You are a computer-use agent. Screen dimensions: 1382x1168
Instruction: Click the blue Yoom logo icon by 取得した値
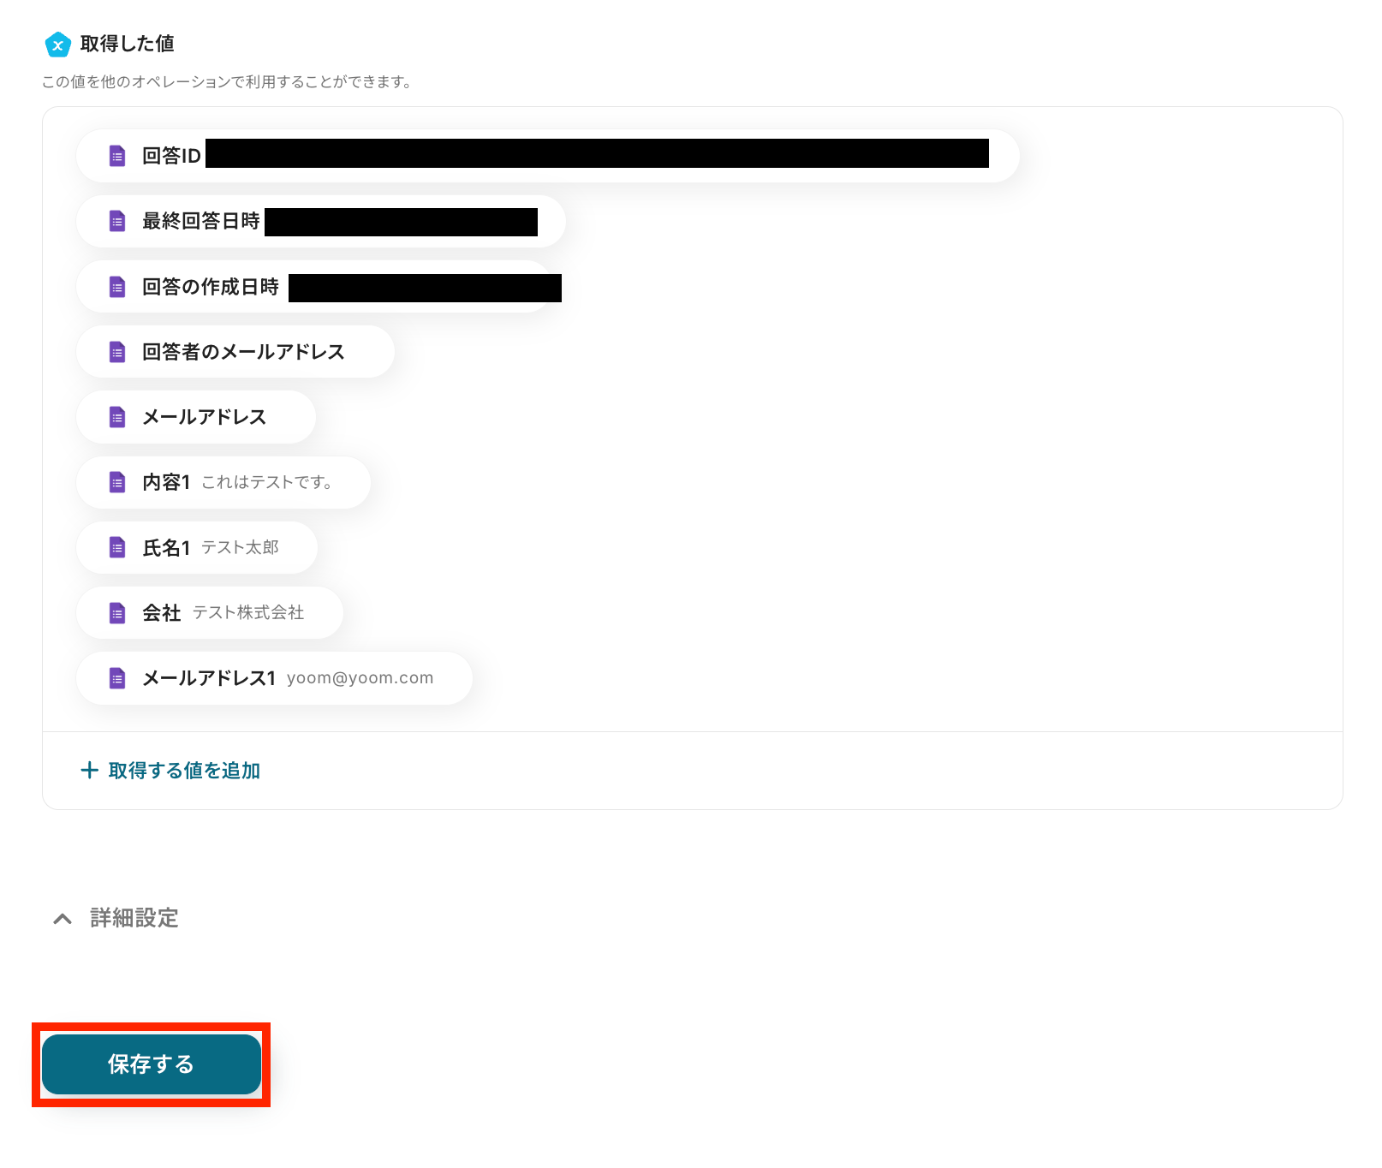[57, 45]
